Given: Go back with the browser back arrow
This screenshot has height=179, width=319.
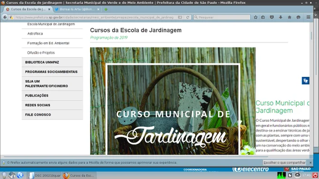Looking at the screenshot, I should 5,17.
